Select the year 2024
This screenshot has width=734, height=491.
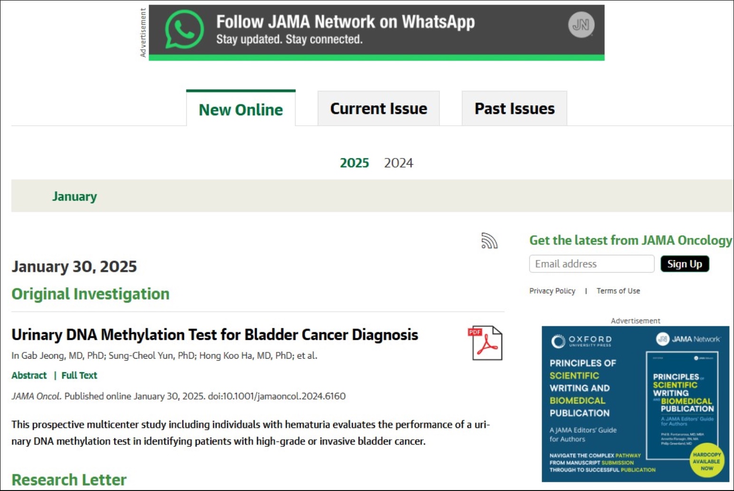pyautogui.click(x=399, y=163)
